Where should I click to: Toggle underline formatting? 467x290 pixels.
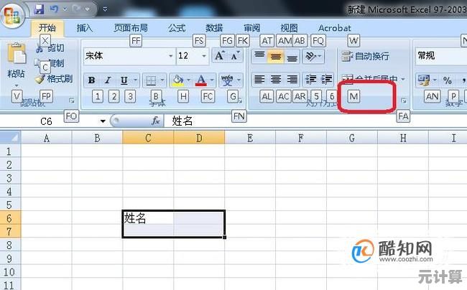click(124, 80)
